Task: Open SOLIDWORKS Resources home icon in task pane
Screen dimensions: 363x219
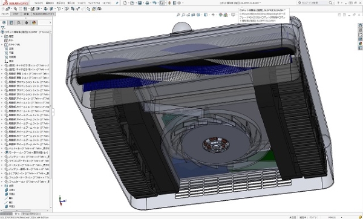Action: 360,25
